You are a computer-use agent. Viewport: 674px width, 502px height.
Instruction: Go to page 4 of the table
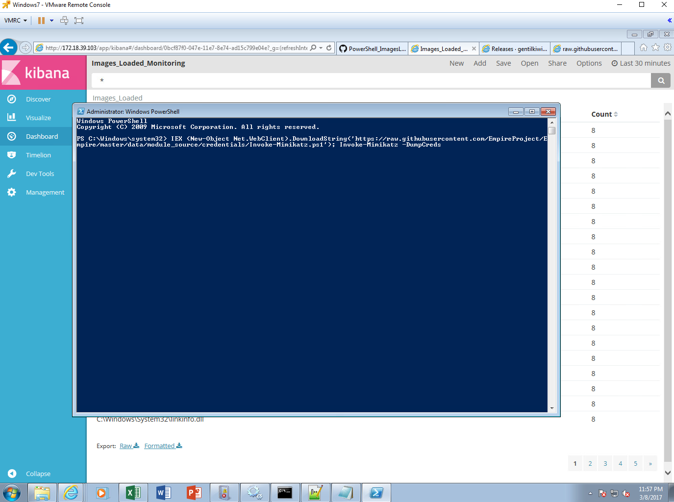coord(621,463)
